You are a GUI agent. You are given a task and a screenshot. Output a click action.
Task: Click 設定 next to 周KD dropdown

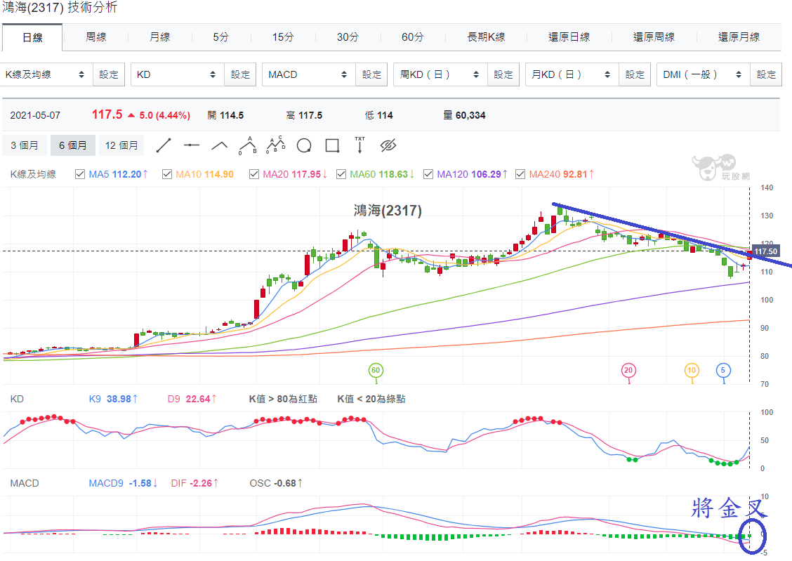pos(503,74)
